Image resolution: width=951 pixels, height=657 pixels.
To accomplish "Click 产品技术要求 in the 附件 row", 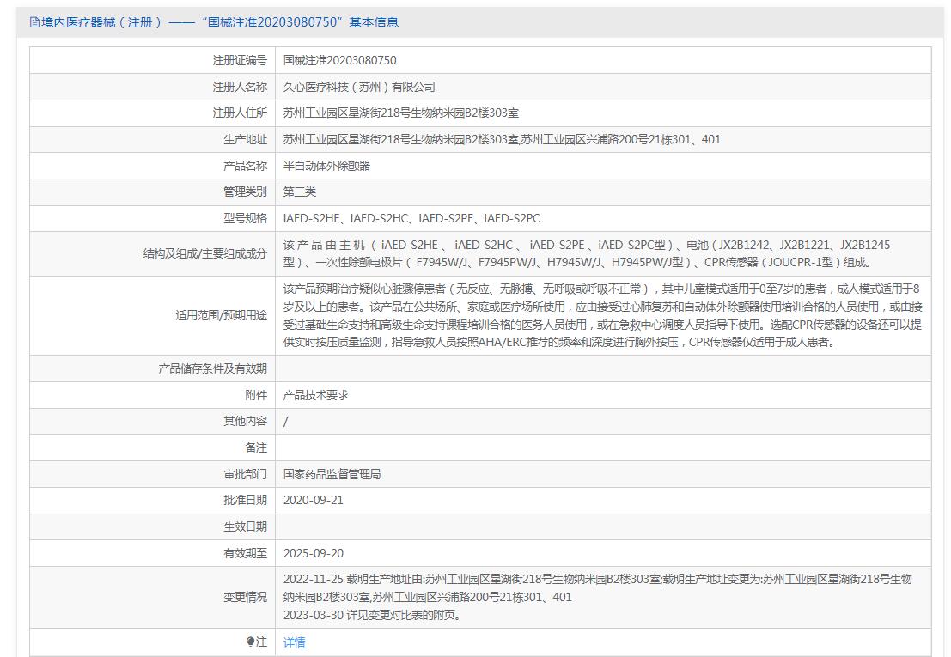I will 316,395.
